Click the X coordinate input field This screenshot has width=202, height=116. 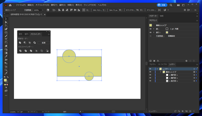click(x=97, y=10)
